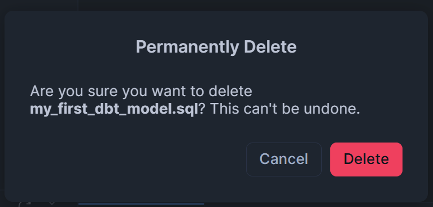Screen dimensions: 433x207
Task: Select the bold my_first_dbt_model.sql filename
Action: click(114, 110)
